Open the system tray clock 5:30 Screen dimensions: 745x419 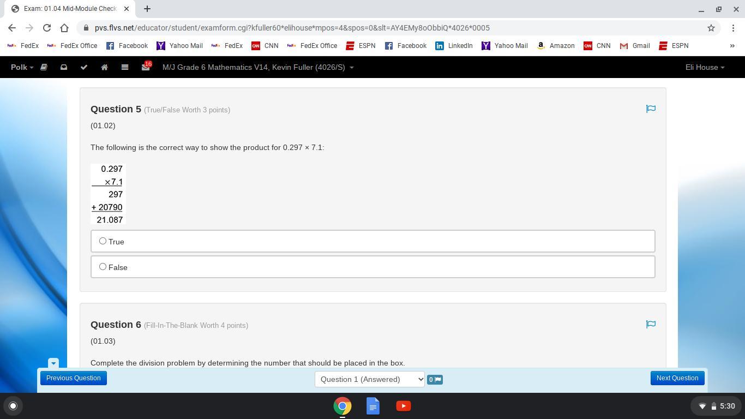pos(716,406)
